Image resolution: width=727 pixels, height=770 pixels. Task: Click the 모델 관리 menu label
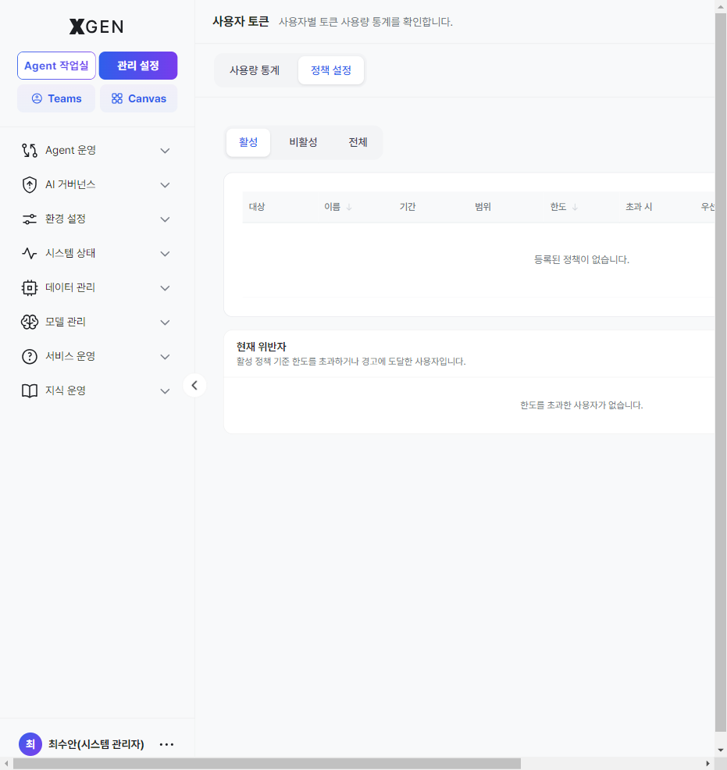point(66,323)
